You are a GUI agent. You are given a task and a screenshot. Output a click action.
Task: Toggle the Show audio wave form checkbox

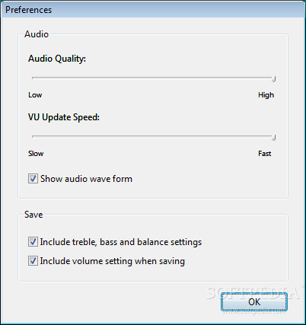[33, 179]
